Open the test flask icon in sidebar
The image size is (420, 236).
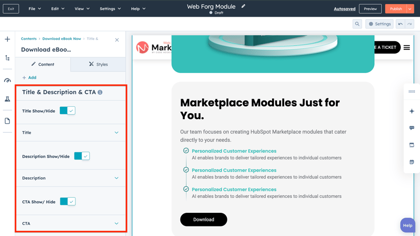[x=8, y=99]
